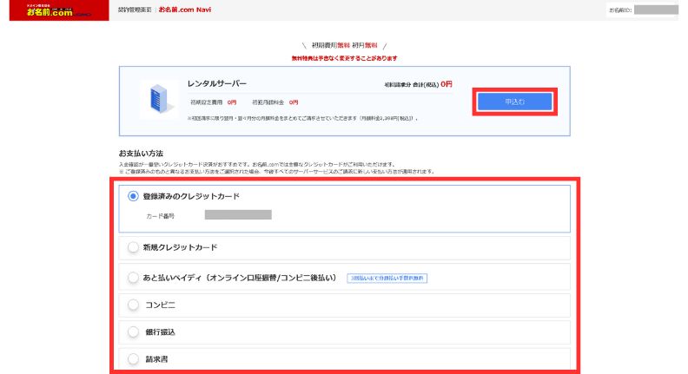Click the 初期費用無料 初月無料 banner text
The height and width of the screenshot is (374, 688).
(x=344, y=45)
